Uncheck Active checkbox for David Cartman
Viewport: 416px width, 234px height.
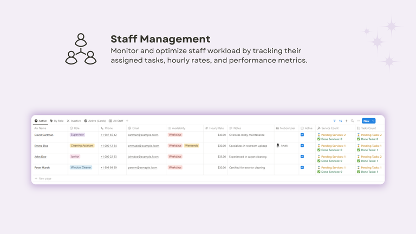(x=302, y=135)
